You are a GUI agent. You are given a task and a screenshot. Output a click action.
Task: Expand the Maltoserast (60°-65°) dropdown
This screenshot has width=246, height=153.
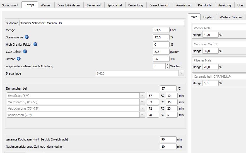pos(143,102)
